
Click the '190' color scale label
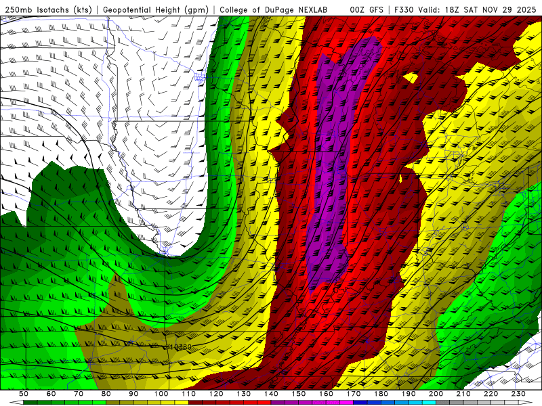[x=409, y=394]
